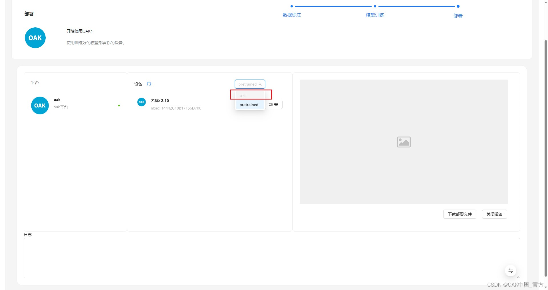The width and height of the screenshot is (548, 290).
Task: Click 下载部署文件 button
Action: click(x=460, y=214)
